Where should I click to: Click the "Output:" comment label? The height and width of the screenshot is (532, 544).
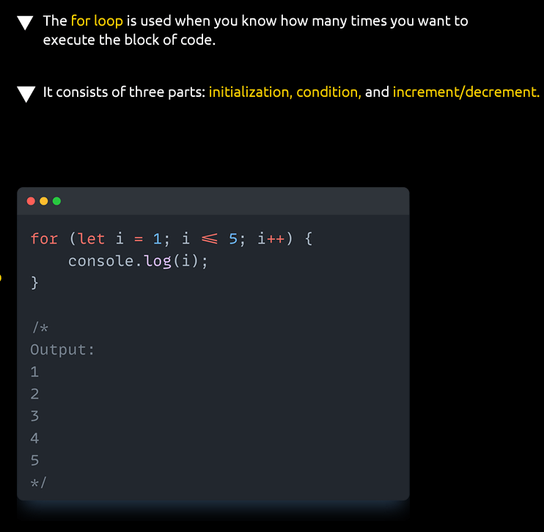[63, 350]
